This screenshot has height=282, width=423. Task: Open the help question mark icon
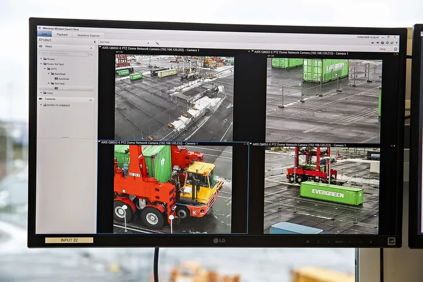pyautogui.click(x=383, y=43)
